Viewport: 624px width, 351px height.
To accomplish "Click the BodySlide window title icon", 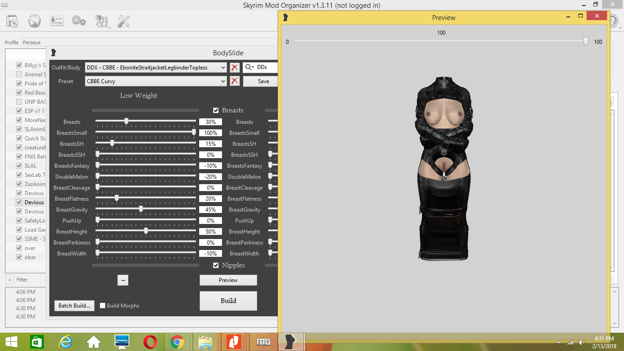I will pos(53,53).
